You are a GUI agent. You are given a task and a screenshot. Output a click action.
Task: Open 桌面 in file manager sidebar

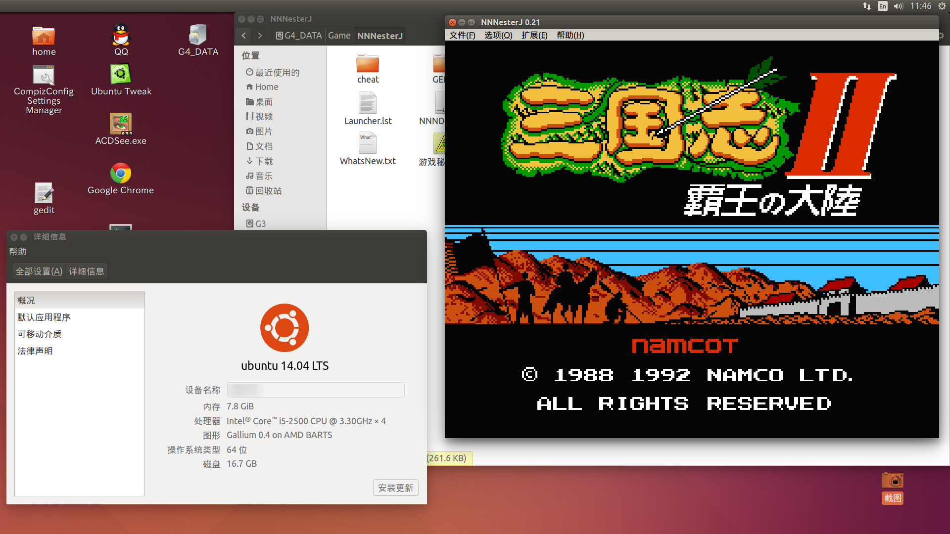click(x=259, y=101)
